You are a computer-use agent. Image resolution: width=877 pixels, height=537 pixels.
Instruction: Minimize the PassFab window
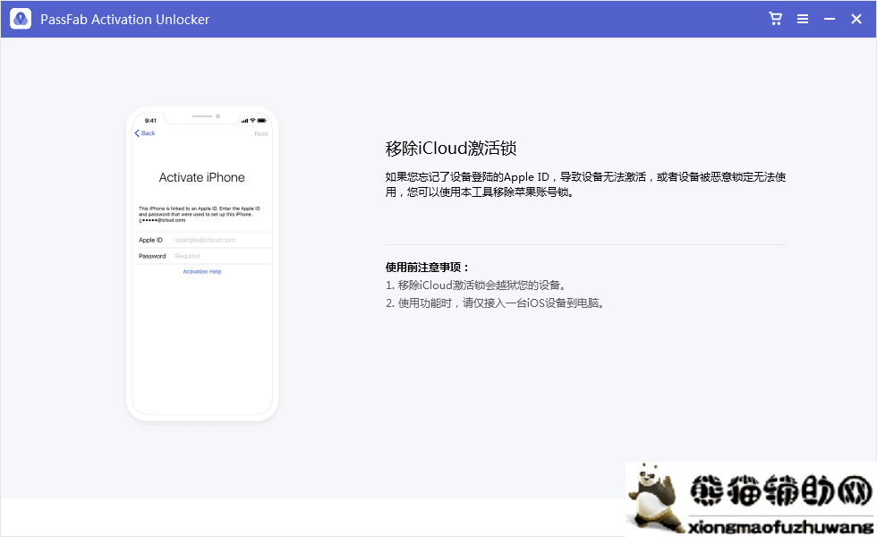tap(829, 18)
